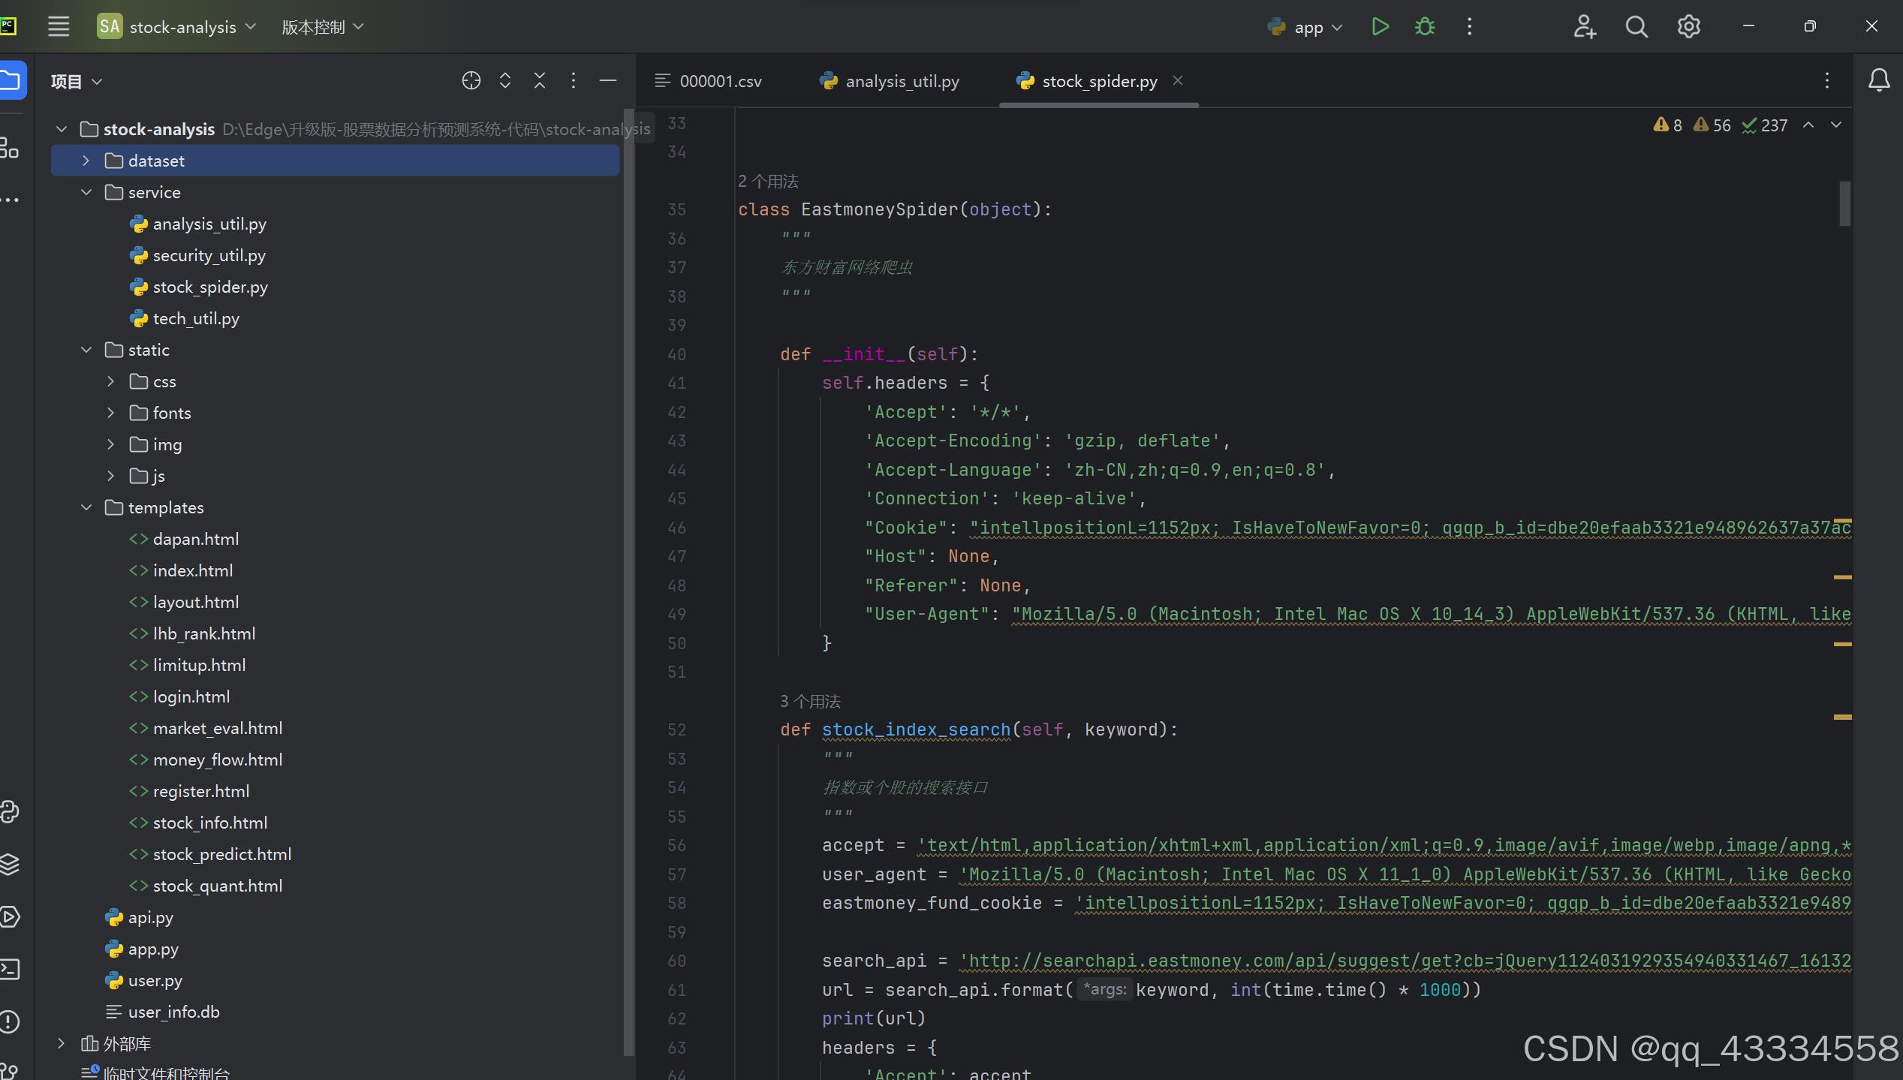Click the editor vertical scrollbar thumb

coord(1844,203)
